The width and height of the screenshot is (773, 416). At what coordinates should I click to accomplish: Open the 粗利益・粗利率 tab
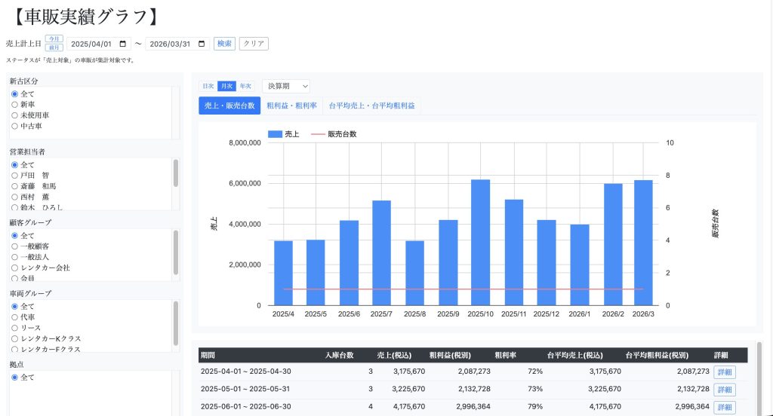[291, 106]
